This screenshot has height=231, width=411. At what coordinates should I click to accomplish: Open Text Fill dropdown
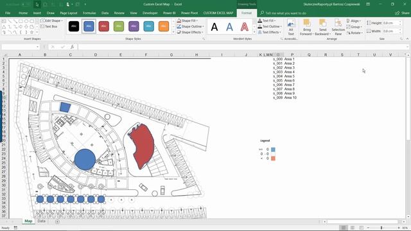point(267,21)
